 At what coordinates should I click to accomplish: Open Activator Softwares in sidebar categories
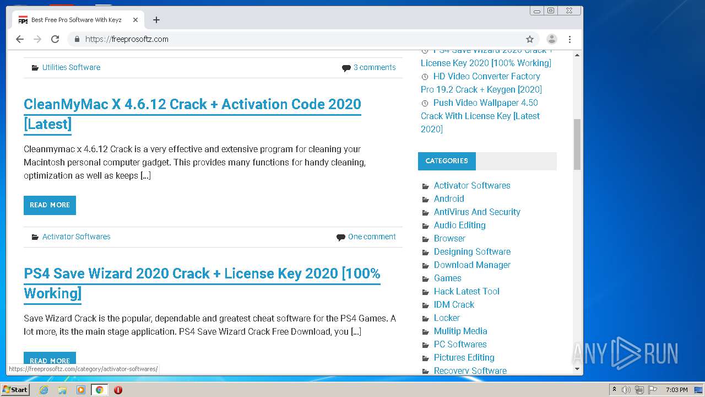coord(472,185)
